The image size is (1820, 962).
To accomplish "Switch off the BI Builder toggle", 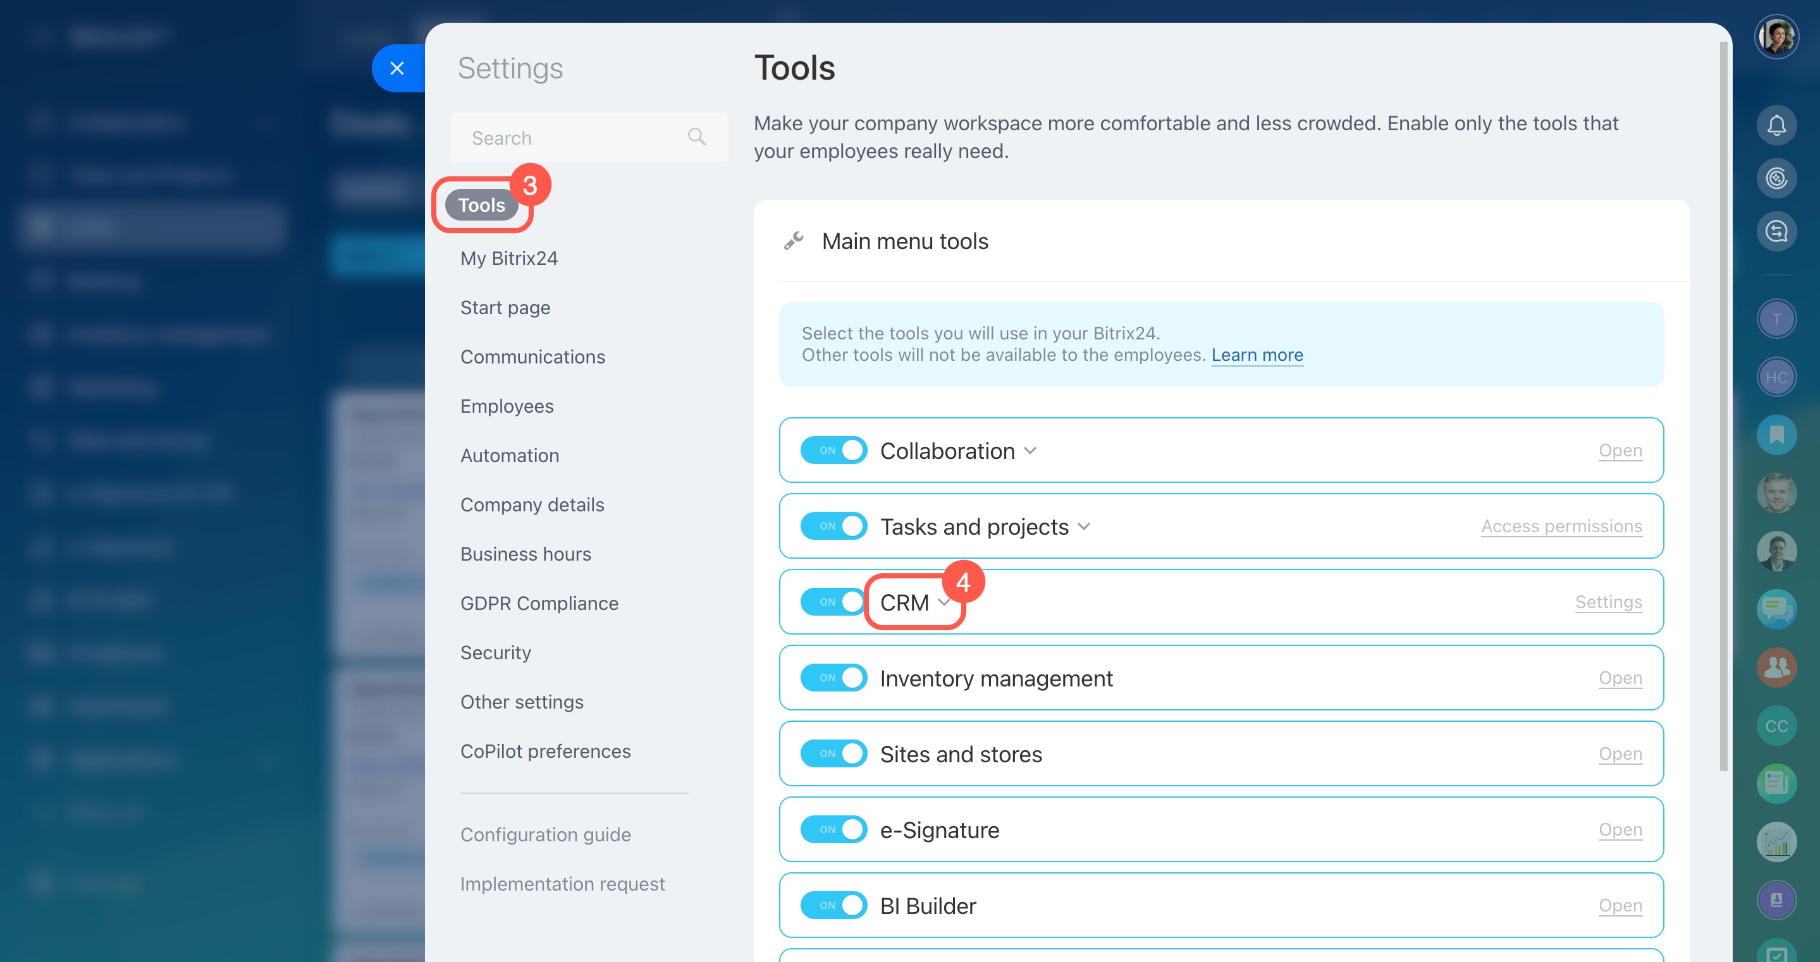I will click(833, 904).
